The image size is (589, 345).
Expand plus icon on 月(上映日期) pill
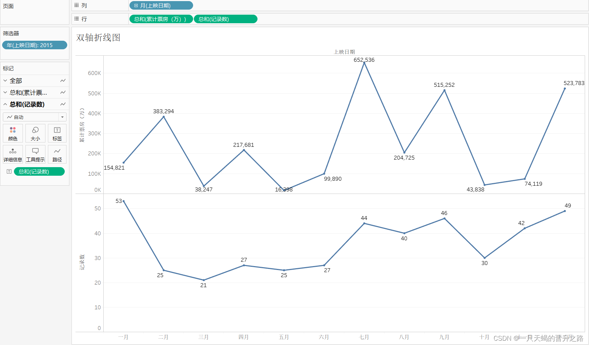[136, 6]
